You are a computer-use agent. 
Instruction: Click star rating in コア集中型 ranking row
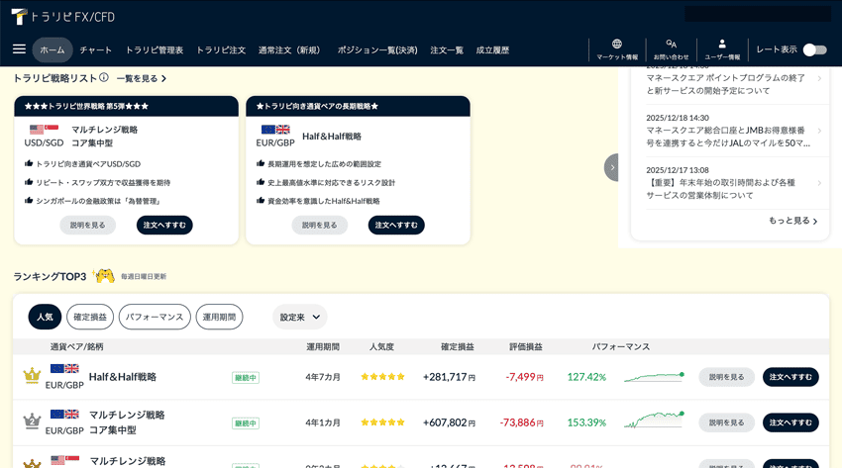(382, 422)
